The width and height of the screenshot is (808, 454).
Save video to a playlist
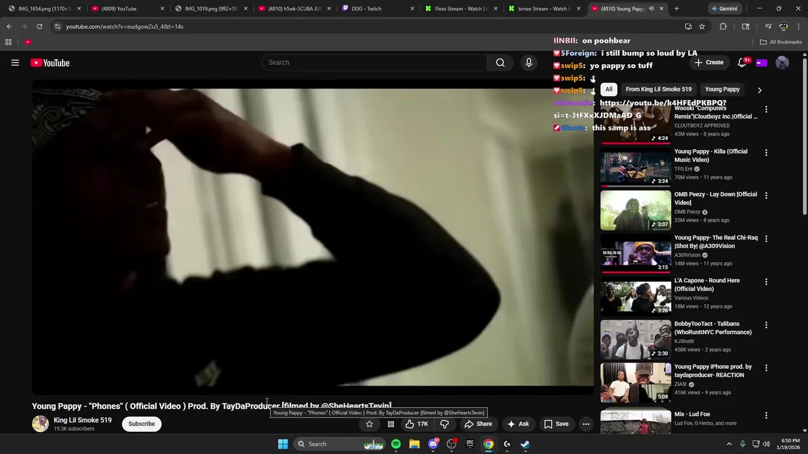tap(556, 424)
